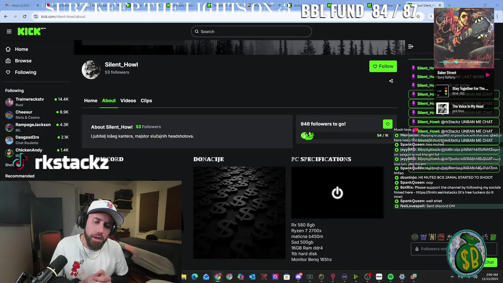503x283 pixels.
Task: Seek in the Baker Street progress slider
Action: [x=464, y=62]
